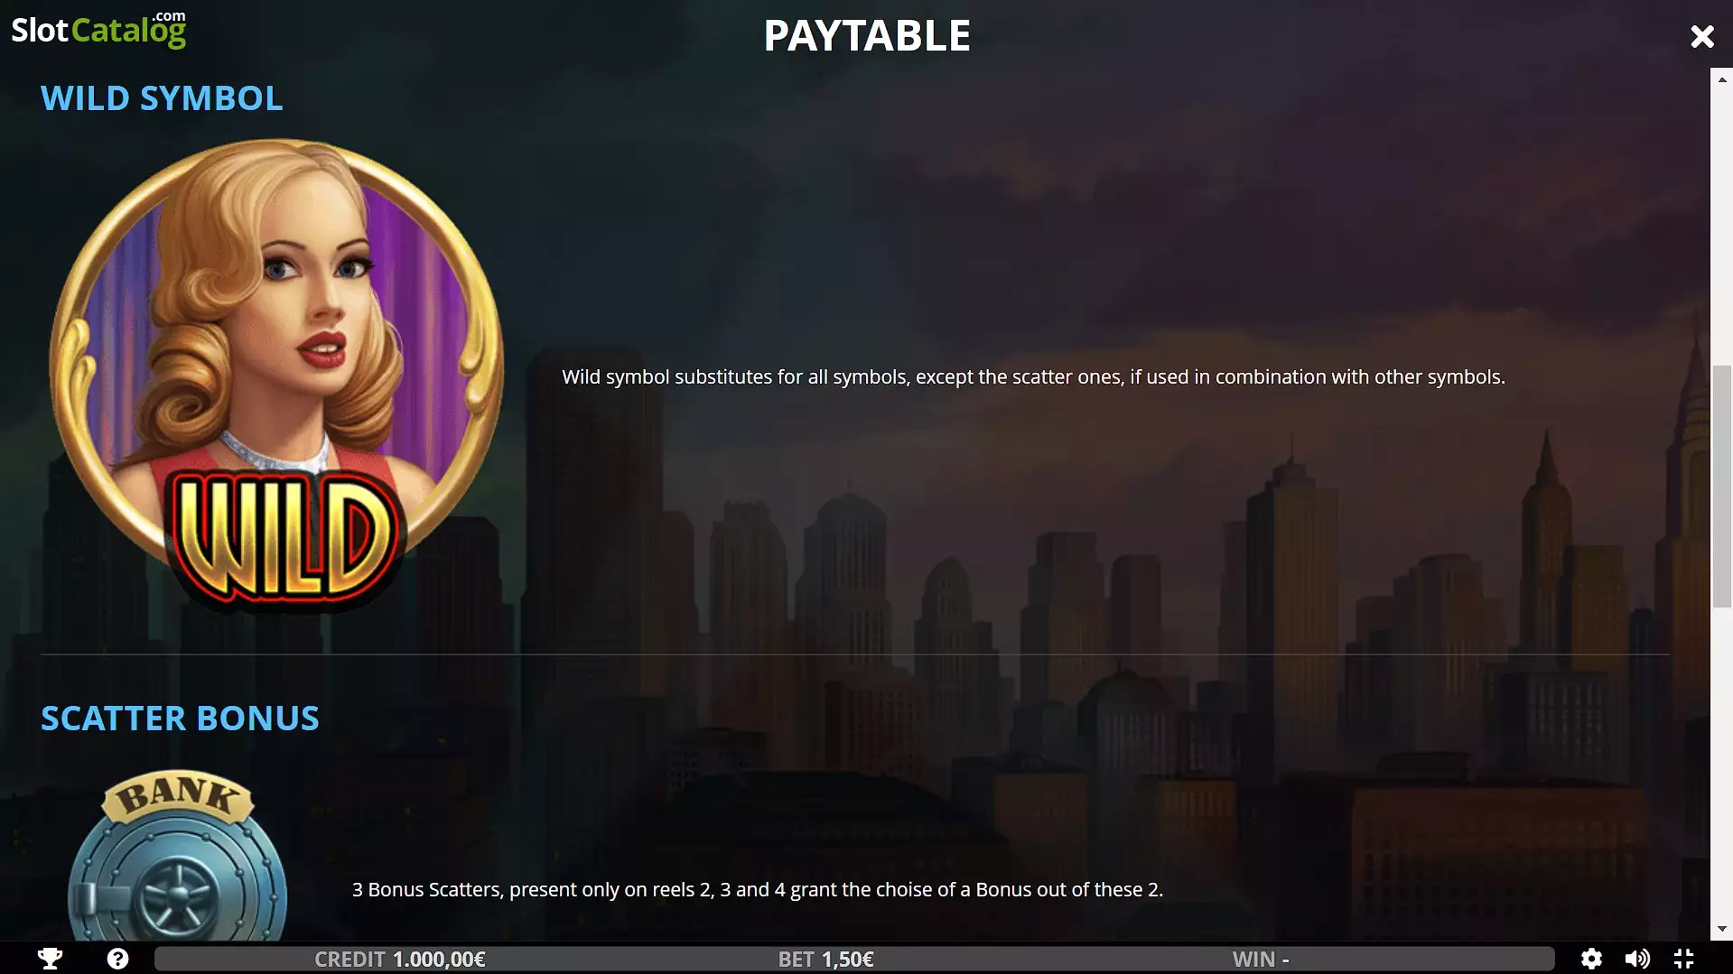Image resolution: width=1733 pixels, height=974 pixels.
Task: Close the paytable with the X
Action: click(1701, 36)
